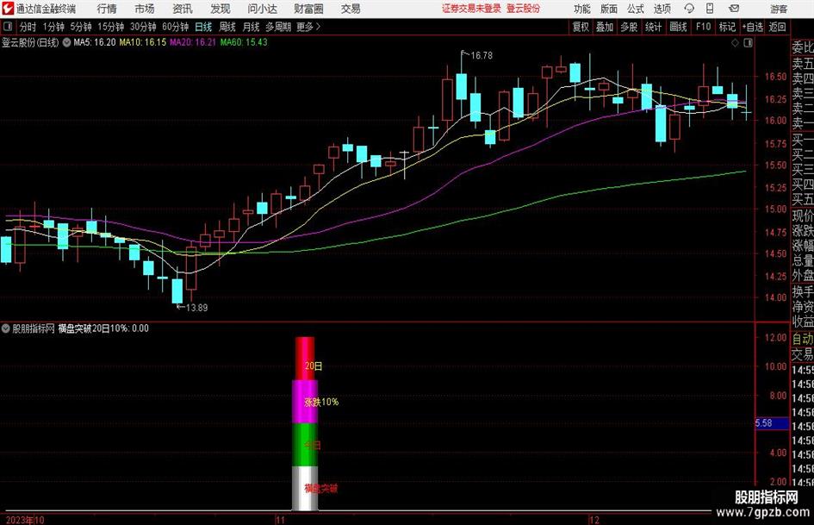Click 证券交易未登录 login status

tap(471, 9)
